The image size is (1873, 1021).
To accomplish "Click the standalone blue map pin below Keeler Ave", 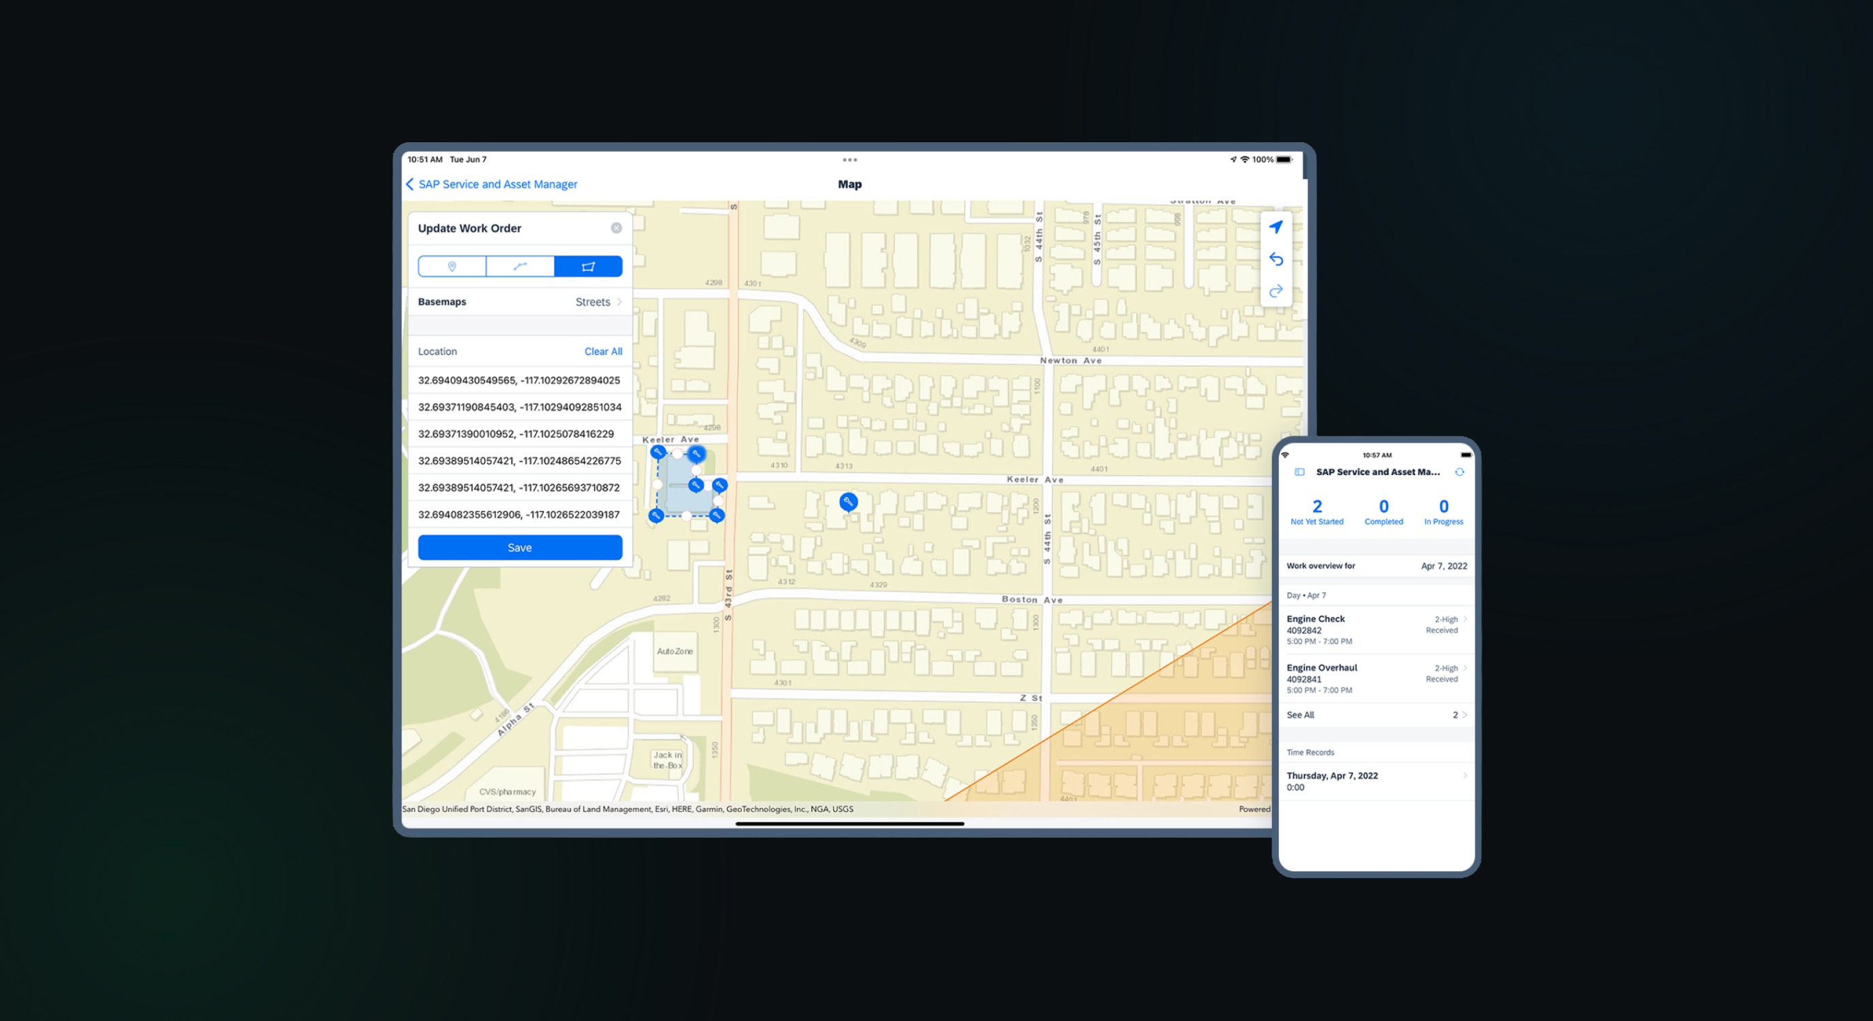I will 848,502.
